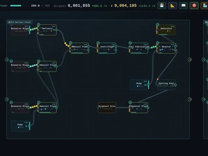The width and height of the screenshot is (208, 156).
Task: Open the book guide icon
Action: 183,6
